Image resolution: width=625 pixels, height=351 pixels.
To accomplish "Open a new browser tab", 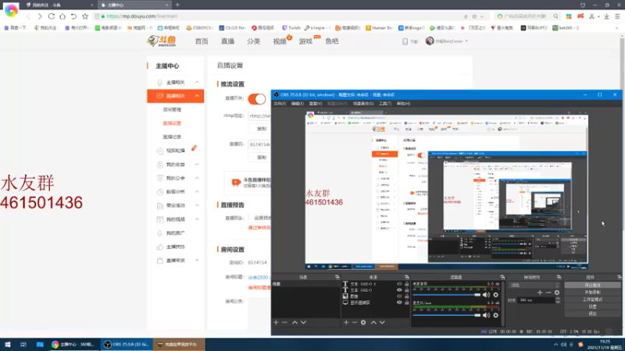I will (x=177, y=5).
